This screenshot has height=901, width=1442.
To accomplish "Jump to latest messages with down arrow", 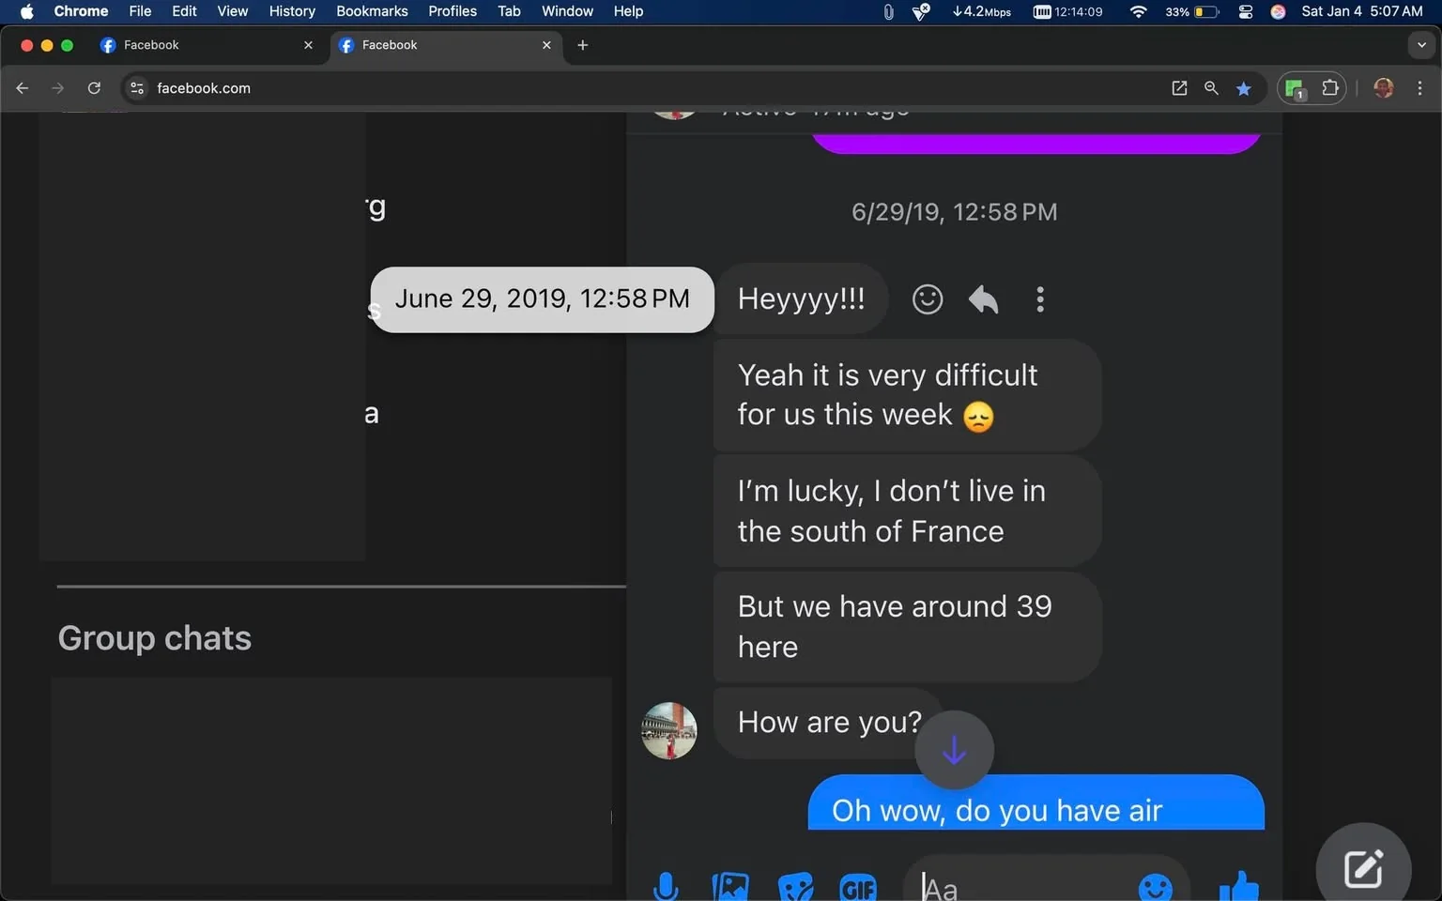I will point(954,750).
